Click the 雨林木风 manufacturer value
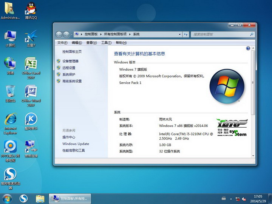272x204 pixels. [165, 119]
